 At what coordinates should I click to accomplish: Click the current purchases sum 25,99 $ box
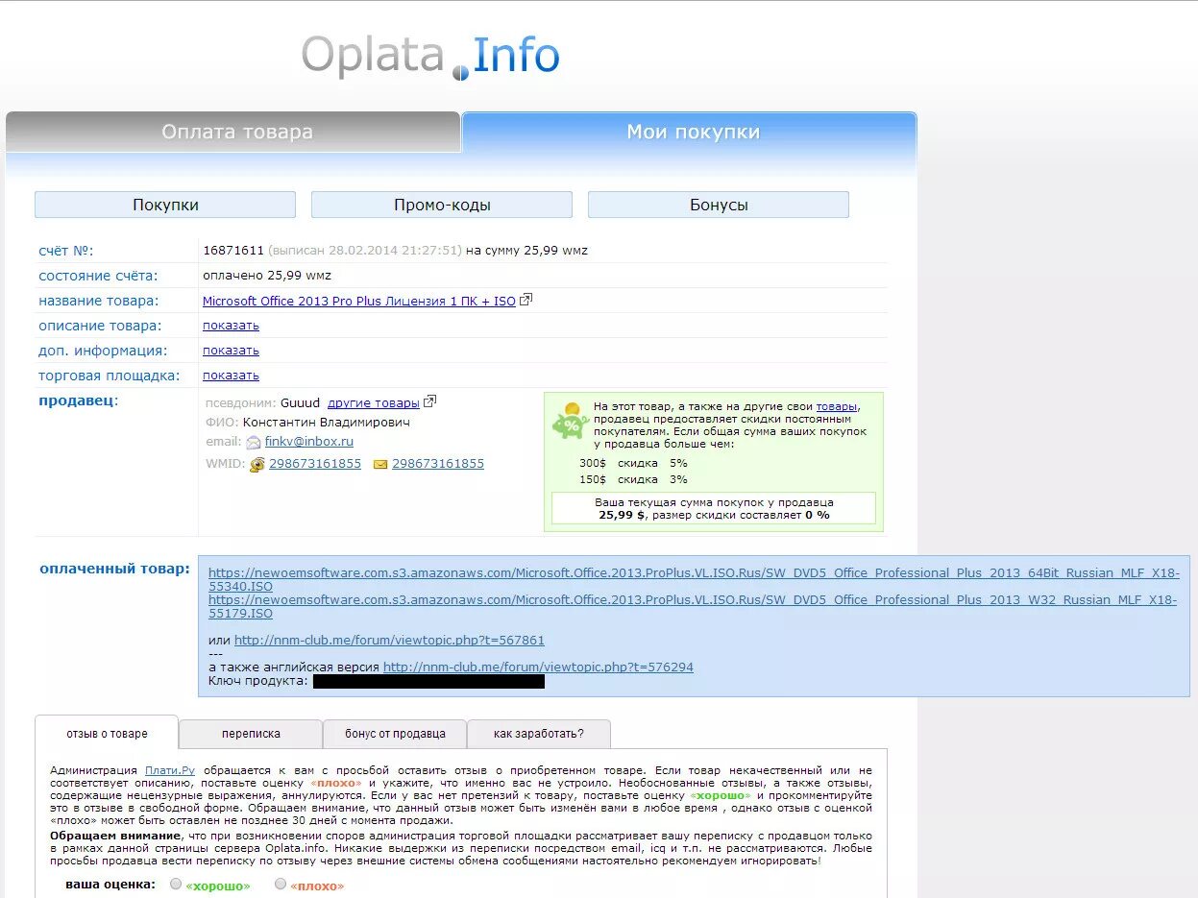click(714, 508)
